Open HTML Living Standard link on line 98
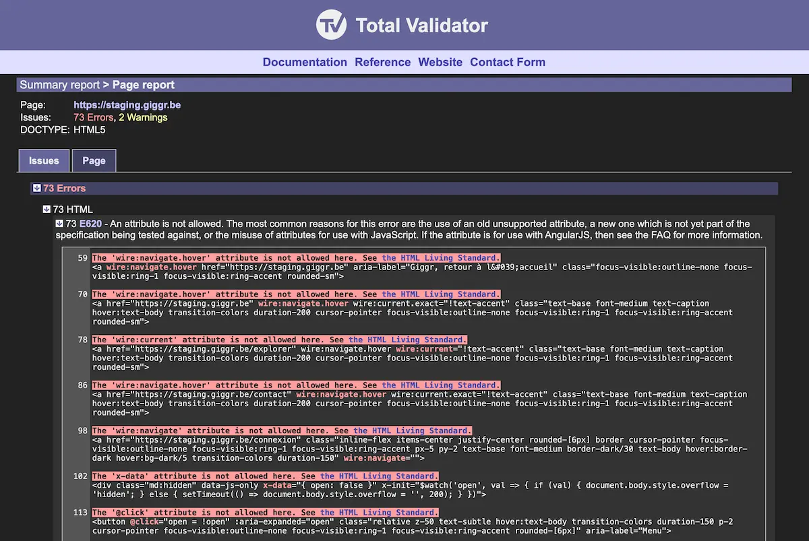The height and width of the screenshot is (541, 809). tap(413, 431)
